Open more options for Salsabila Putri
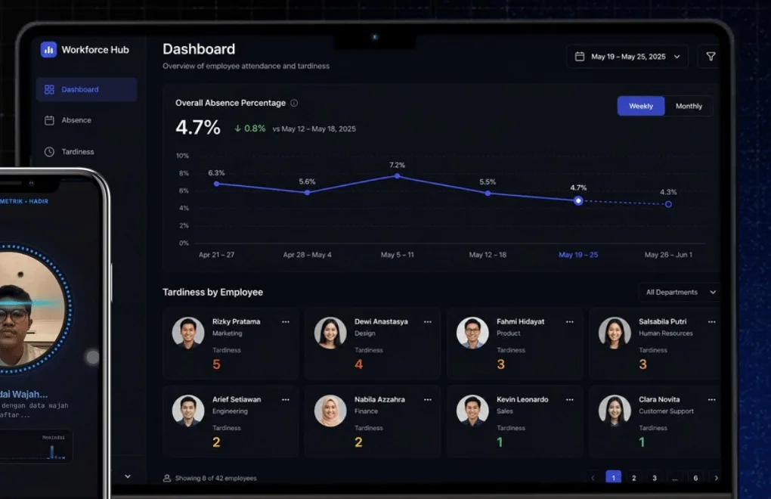The height and width of the screenshot is (499, 771). (711, 321)
